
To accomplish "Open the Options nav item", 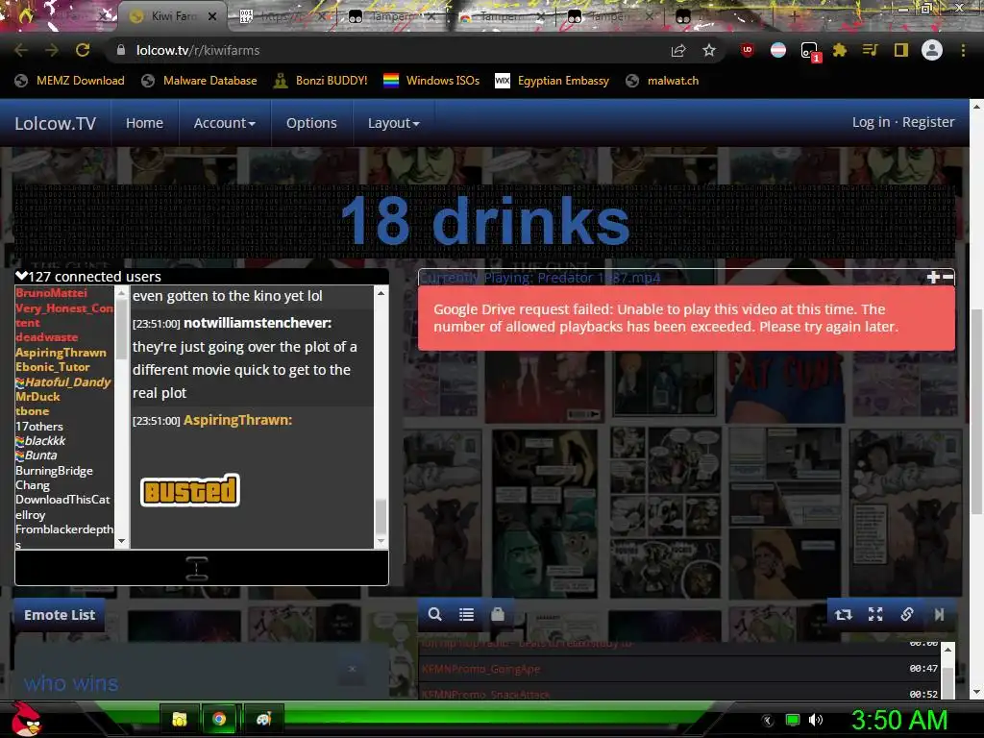I will [311, 123].
